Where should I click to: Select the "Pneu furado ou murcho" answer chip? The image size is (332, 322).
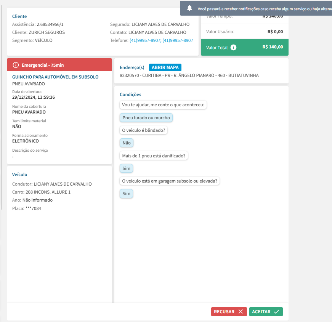tap(146, 118)
